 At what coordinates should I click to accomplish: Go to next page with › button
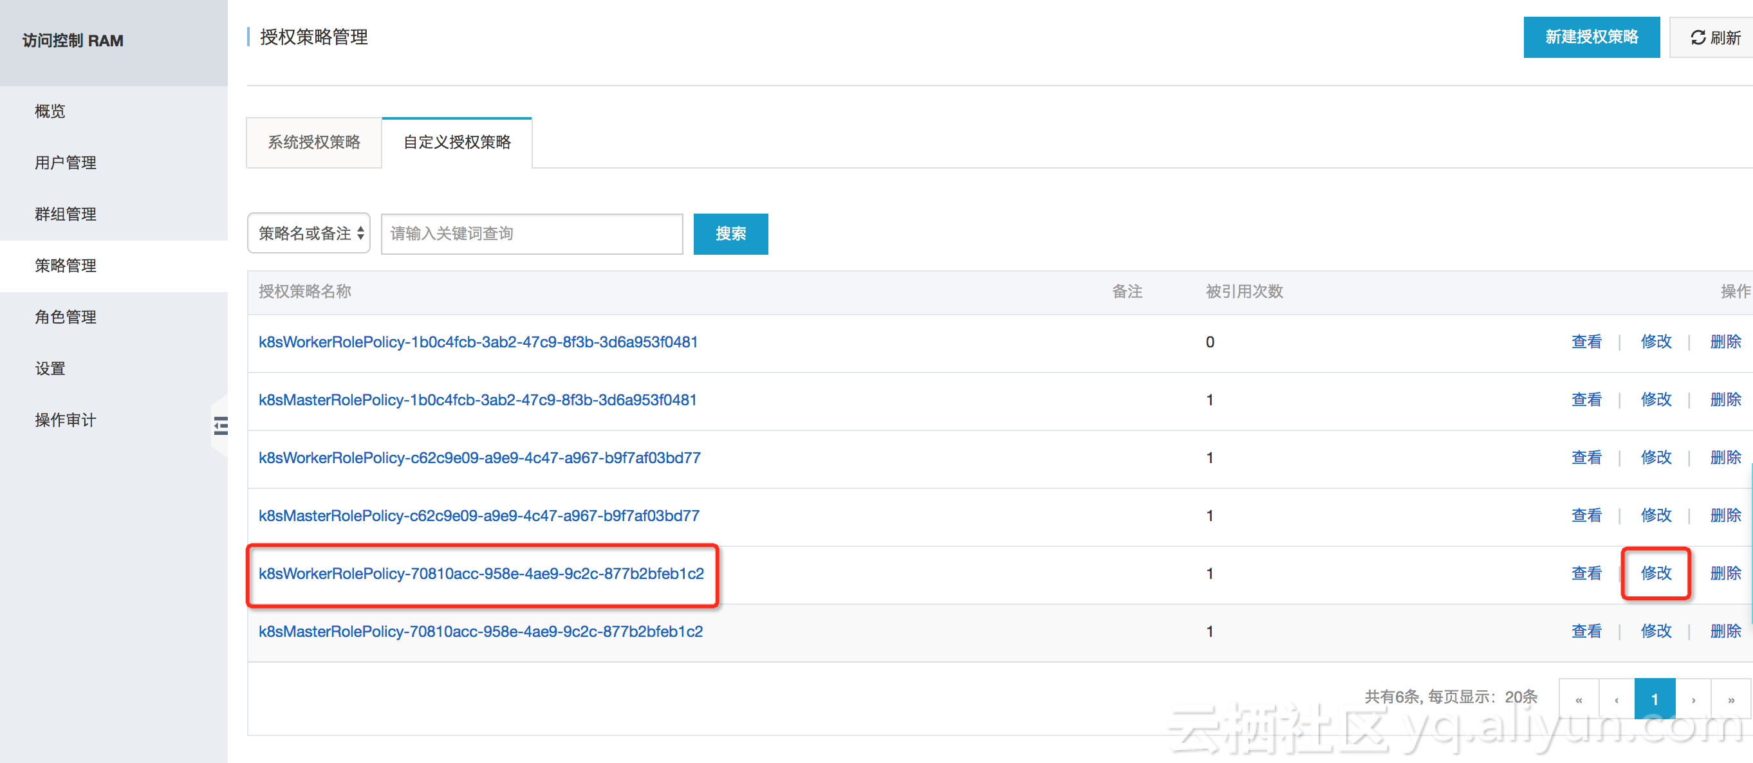click(1693, 699)
